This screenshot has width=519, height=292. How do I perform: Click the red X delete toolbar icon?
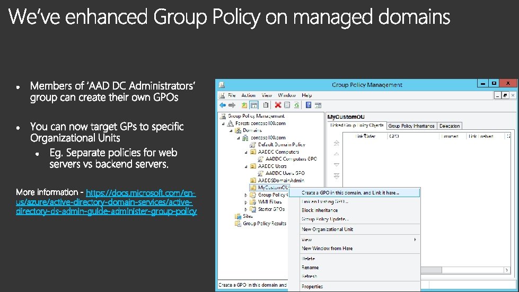click(278, 105)
